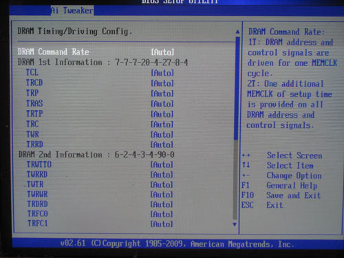This screenshot has width=344, height=258.
Task: Change the TRCD Auto value
Action: pos(162,83)
